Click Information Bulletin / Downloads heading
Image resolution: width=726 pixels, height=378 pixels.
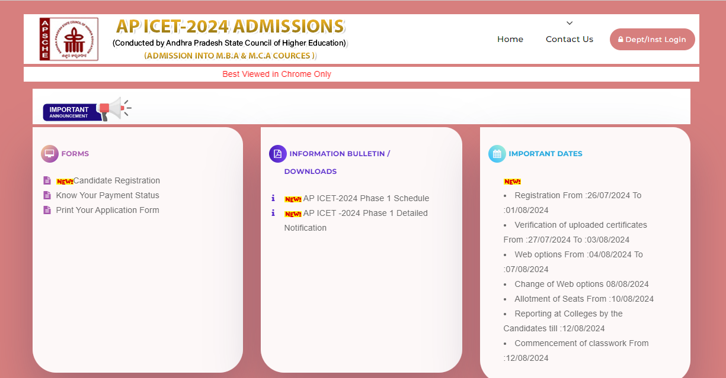click(x=337, y=162)
